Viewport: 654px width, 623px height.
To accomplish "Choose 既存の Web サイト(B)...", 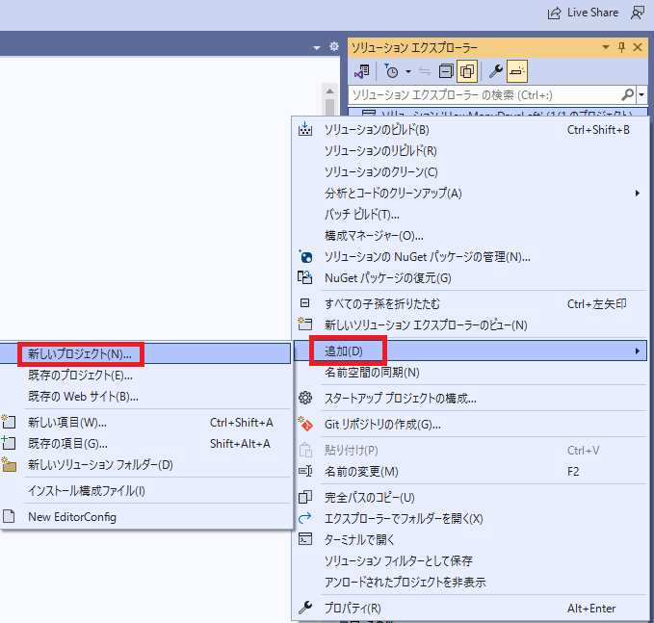I will click(x=145, y=397).
